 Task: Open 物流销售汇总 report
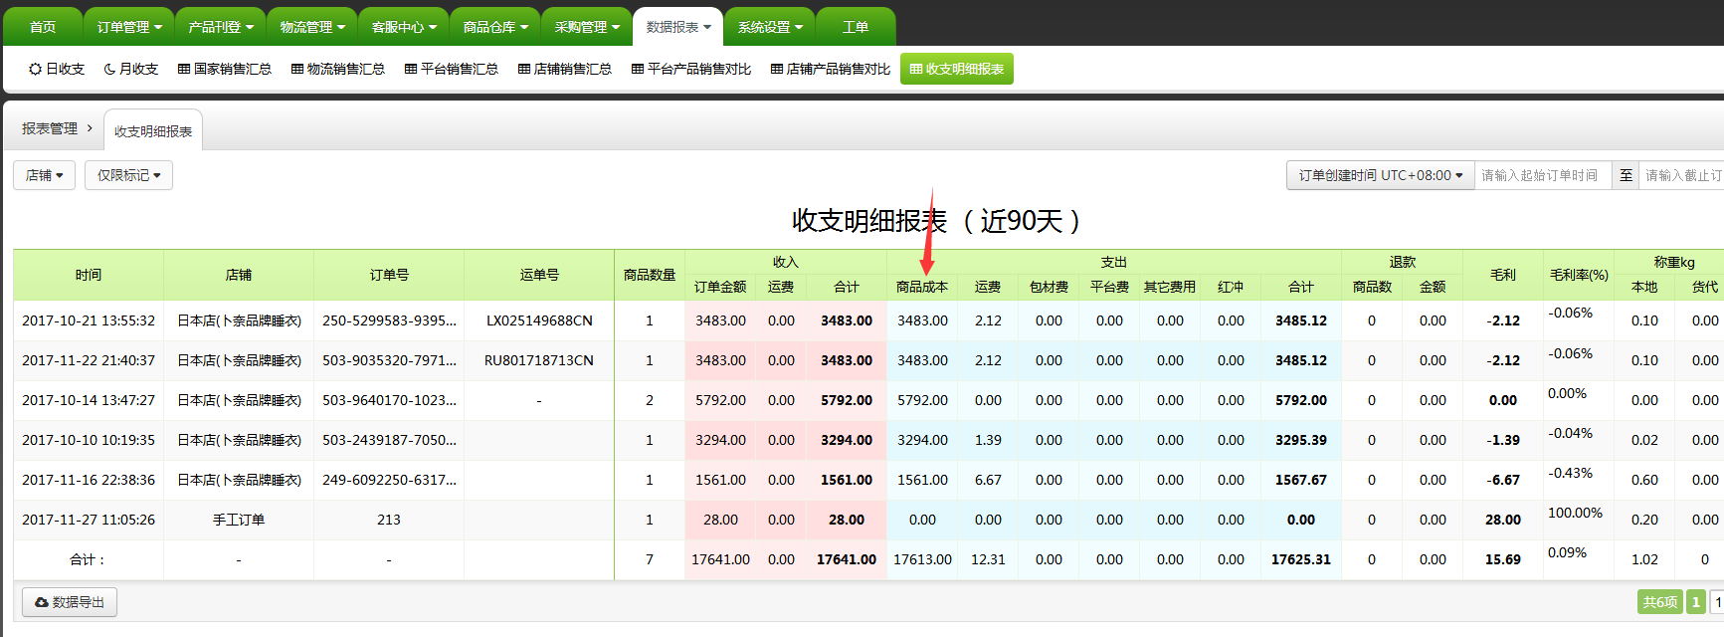point(338,69)
